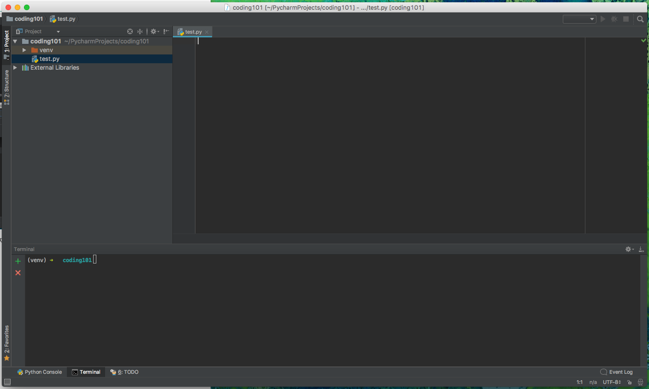The image size is (649, 389).
Task: Click the Collapse All icon in Project panel
Action: (140, 31)
